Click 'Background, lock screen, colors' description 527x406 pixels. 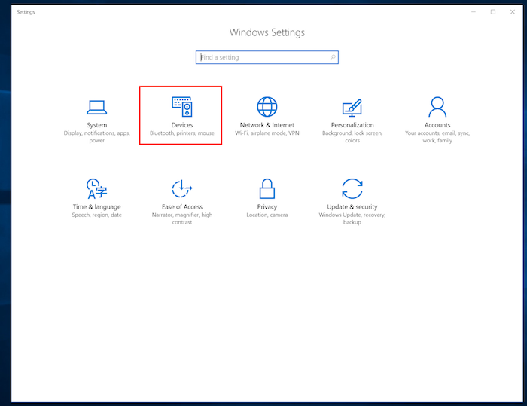coord(352,137)
